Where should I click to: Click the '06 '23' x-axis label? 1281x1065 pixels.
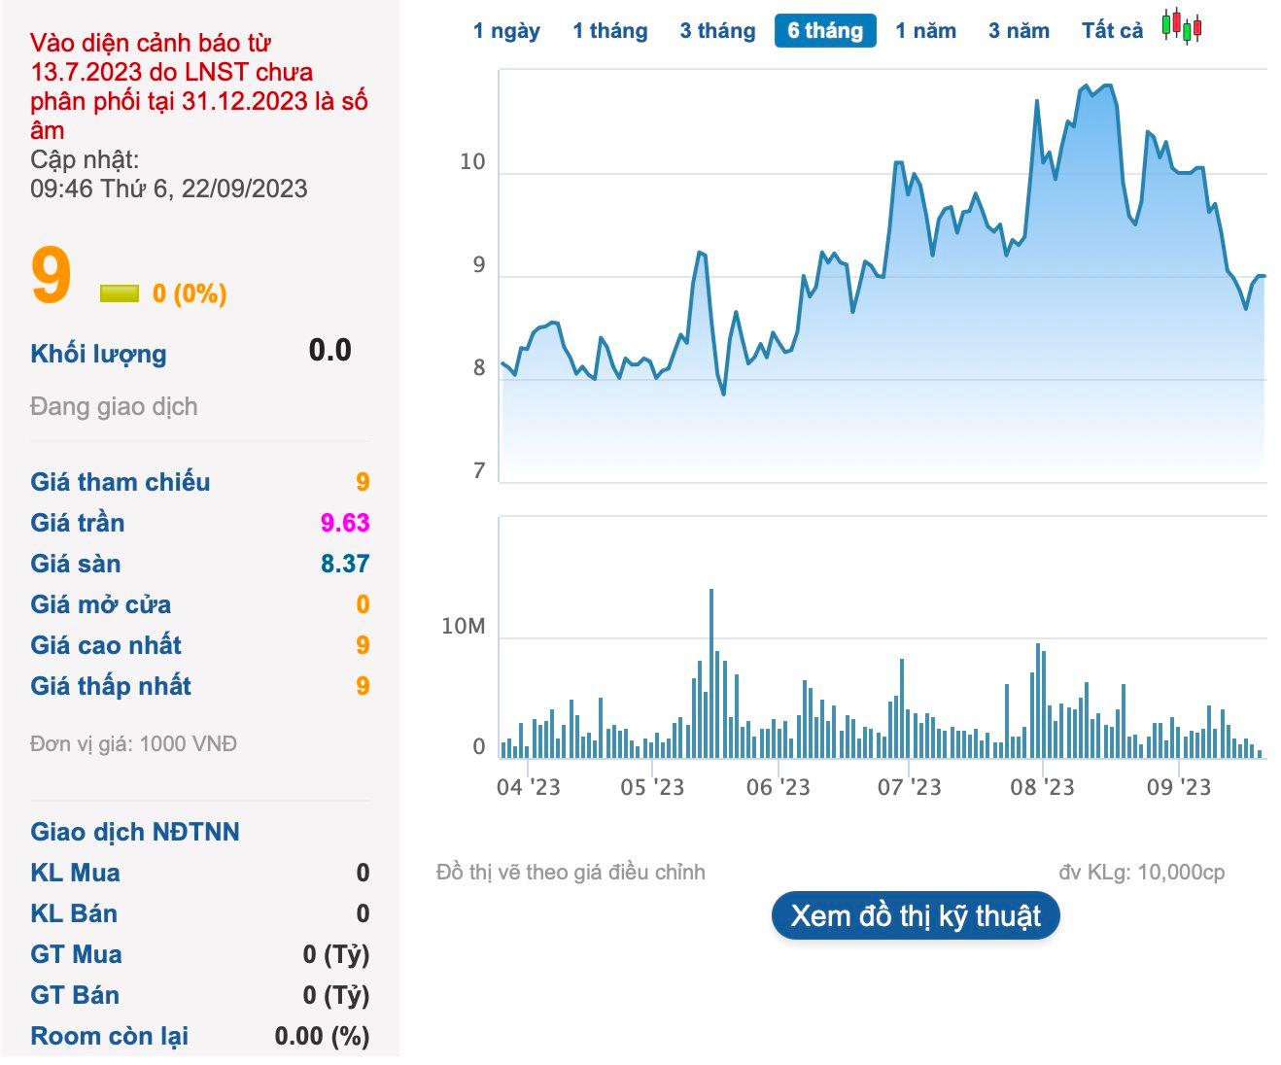pyautogui.click(x=778, y=787)
